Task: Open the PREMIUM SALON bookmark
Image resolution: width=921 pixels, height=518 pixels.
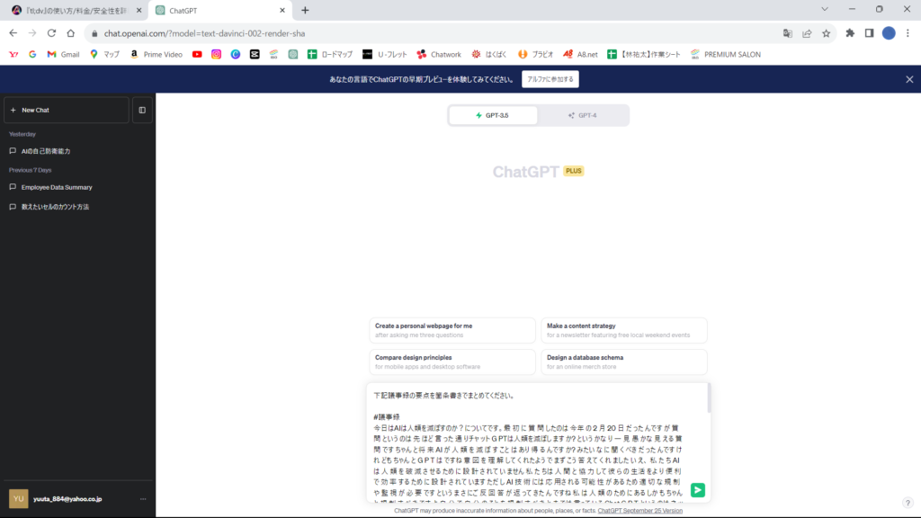Action: (x=726, y=54)
